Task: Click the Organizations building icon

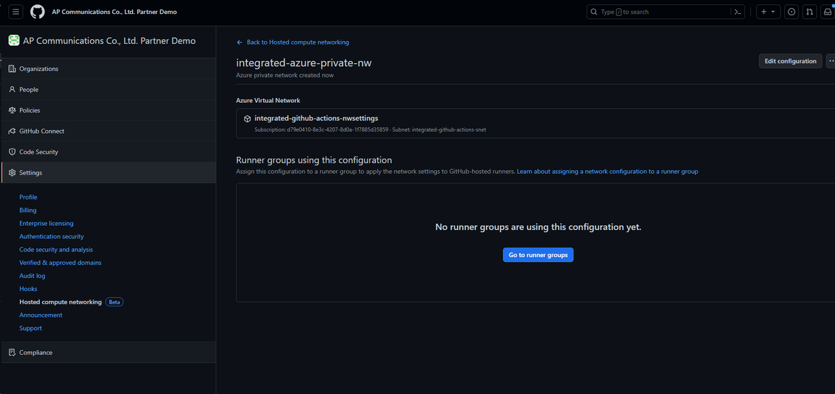Action: point(12,69)
